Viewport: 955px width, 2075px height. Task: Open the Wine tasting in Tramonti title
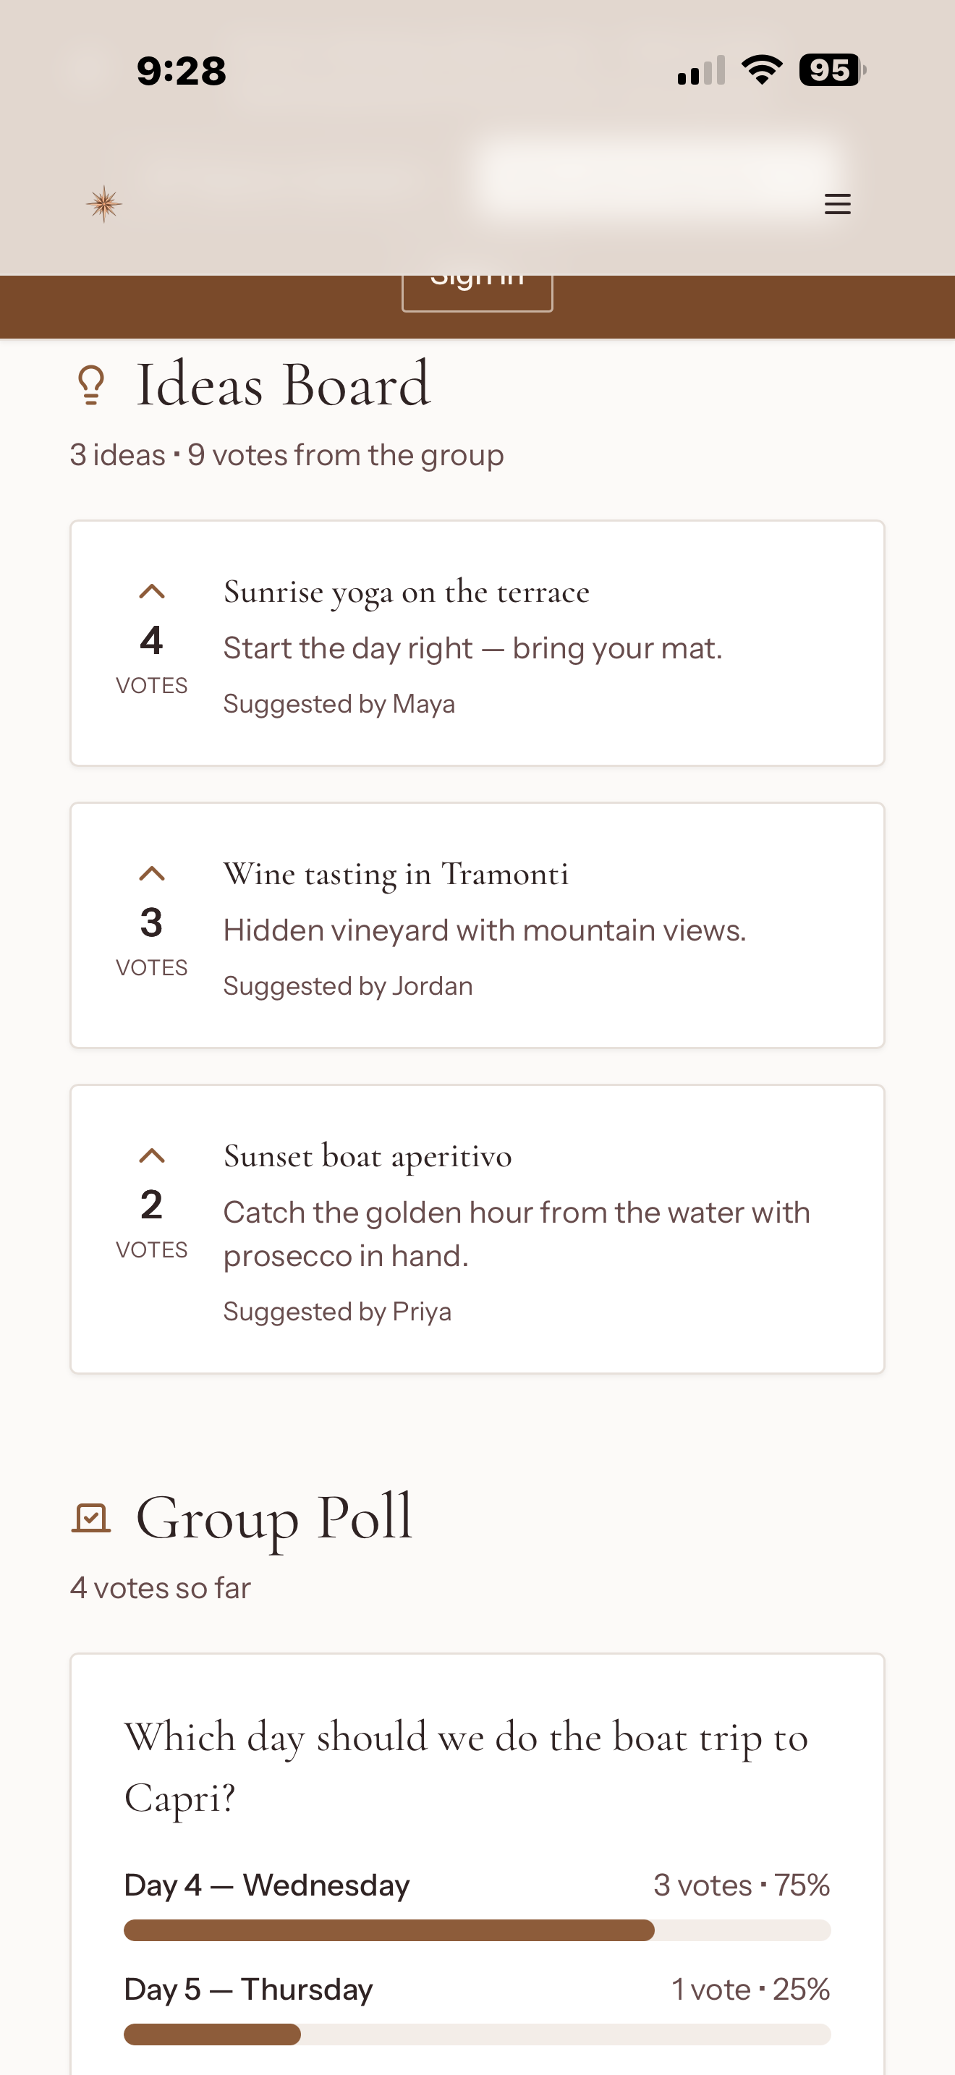click(396, 874)
